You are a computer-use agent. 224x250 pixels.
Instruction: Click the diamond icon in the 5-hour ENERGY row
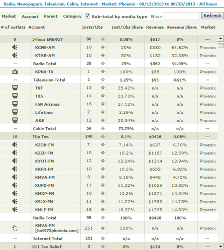(103, 39)
